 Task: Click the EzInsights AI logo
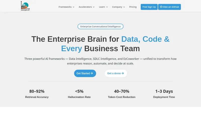pyautogui.click(x=25, y=6)
